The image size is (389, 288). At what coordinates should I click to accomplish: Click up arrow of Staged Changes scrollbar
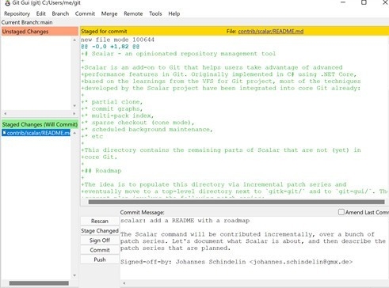click(x=74, y=133)
